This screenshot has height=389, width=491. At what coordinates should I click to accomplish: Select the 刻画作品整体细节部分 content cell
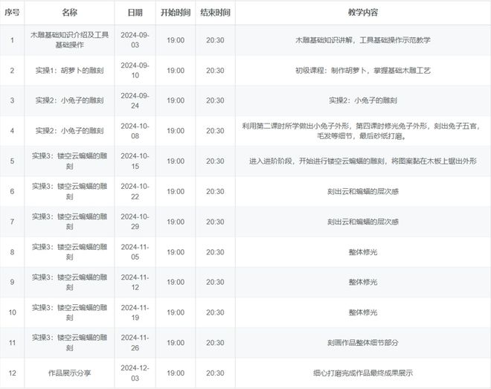click(x=362, y=343)
